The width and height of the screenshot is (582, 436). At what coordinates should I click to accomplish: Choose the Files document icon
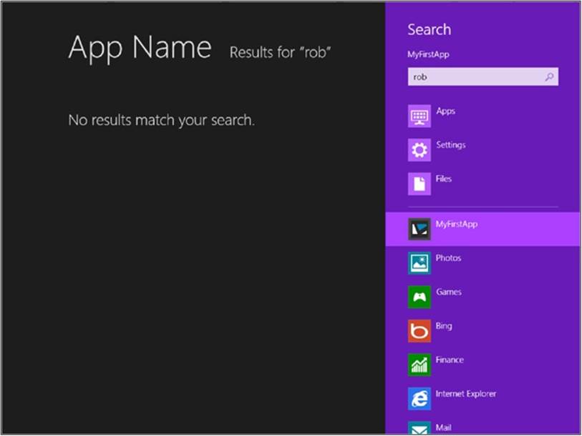[x=419, y=184]
